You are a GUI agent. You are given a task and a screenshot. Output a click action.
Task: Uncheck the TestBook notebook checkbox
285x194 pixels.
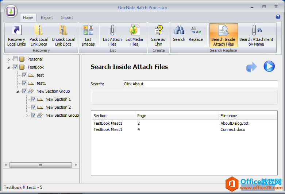[x=15, y=67]
